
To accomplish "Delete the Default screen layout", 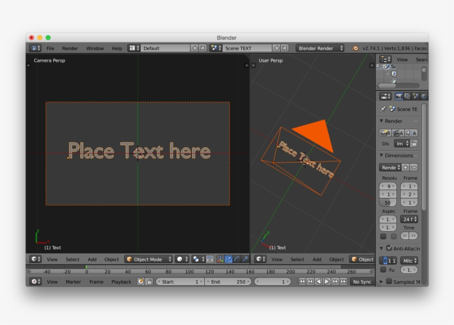I will tap(203, 48).
